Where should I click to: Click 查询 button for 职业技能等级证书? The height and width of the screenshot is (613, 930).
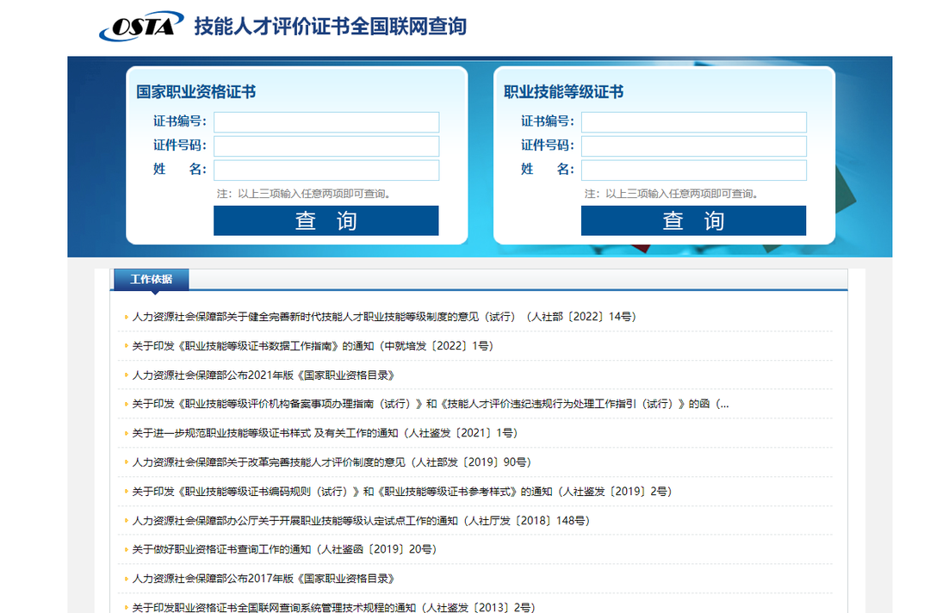(694, 220)
